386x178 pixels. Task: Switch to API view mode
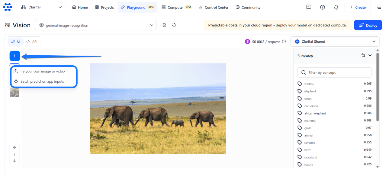[32, 41]
